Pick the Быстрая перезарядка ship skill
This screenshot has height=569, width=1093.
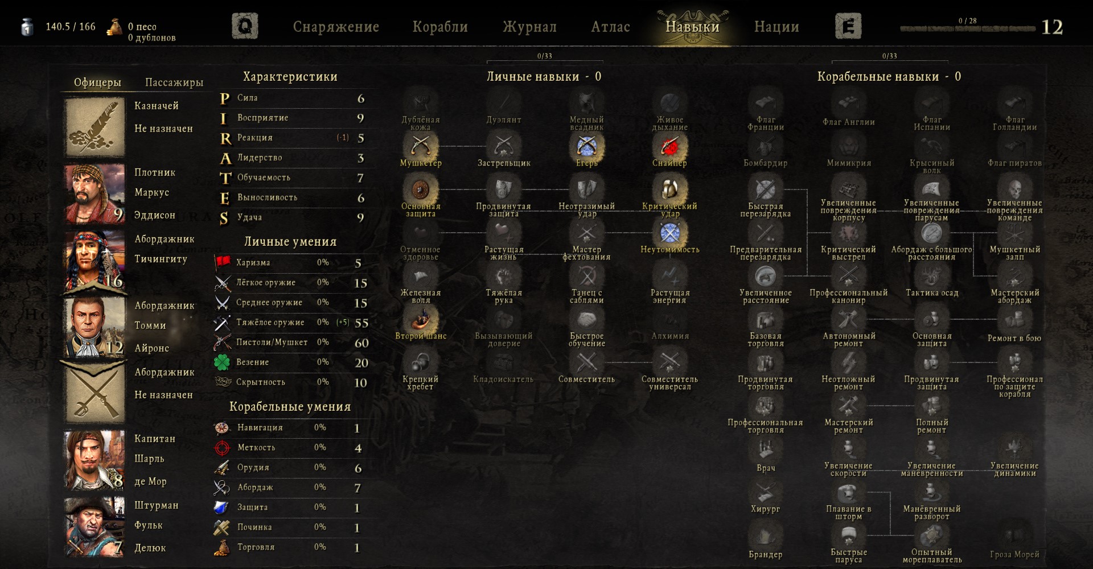click(x=766, y=189)
